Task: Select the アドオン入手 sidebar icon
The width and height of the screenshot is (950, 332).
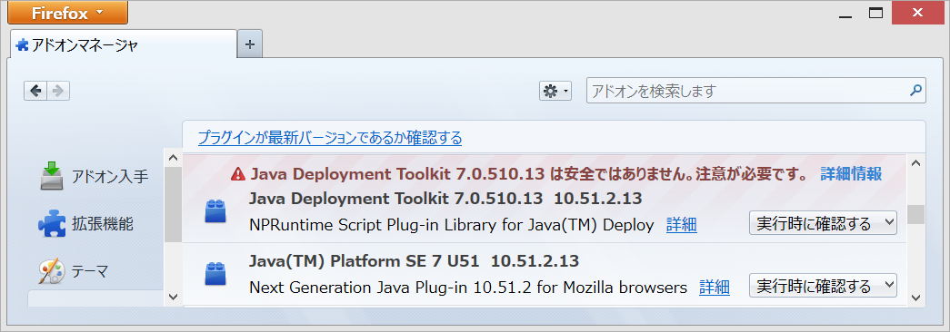Action: coord(52,176)
